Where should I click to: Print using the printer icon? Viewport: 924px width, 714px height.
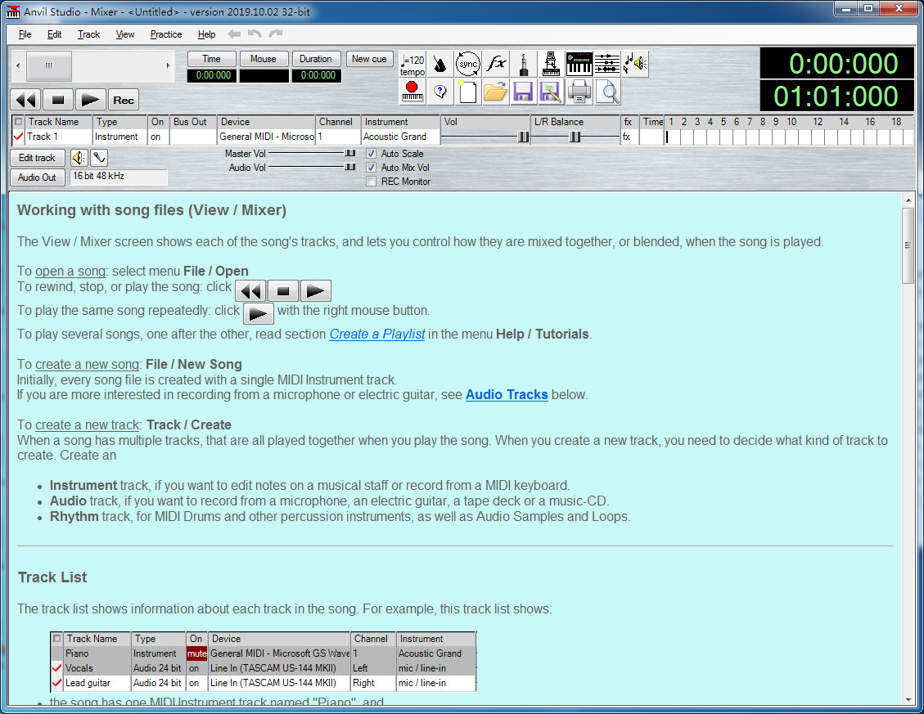(x=579, y=92)
